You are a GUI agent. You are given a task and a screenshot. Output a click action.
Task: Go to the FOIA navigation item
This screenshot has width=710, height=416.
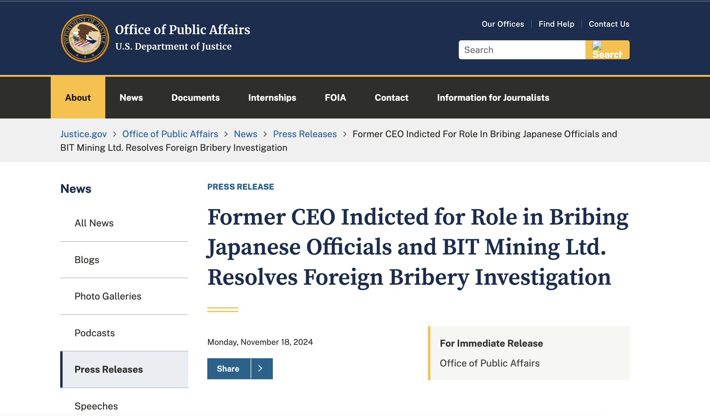point(335,97)
